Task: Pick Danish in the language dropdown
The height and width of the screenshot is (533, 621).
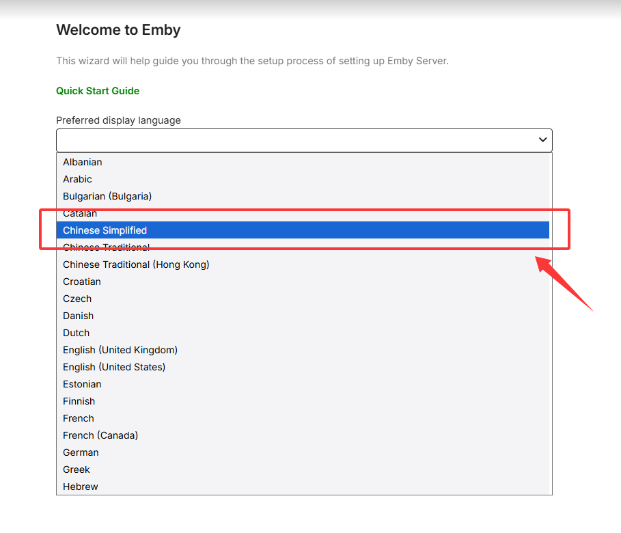Action: 79,316
